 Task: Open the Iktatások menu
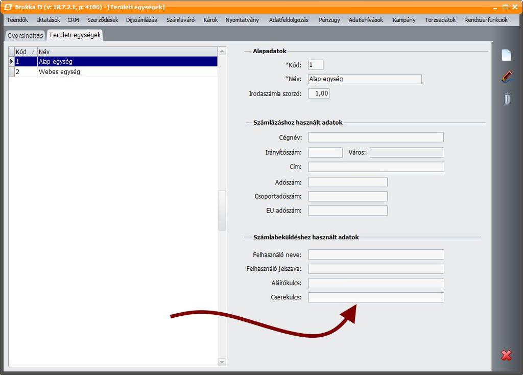click(49, 20)
